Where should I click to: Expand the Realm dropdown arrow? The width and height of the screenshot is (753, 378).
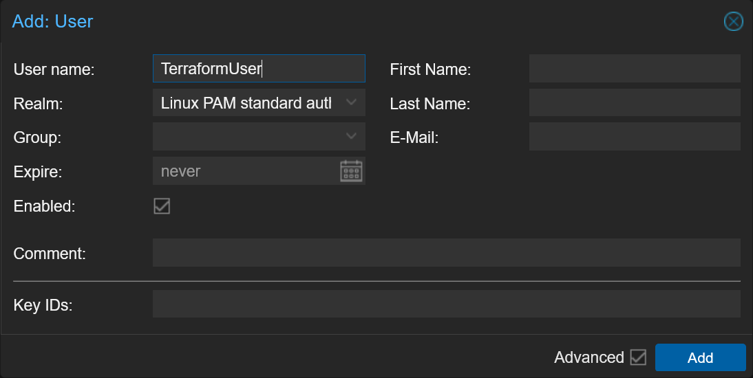click(x=351, y=102)
